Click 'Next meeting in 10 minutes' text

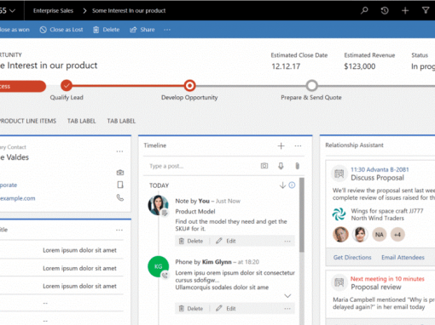pos(387,279)
